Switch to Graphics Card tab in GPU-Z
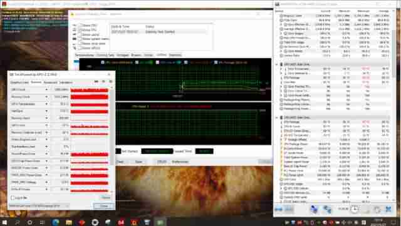Image resolution: width=401 pixels, height=226 pixels. pyautogui.click(x=19, y=83)
